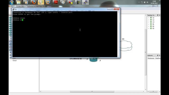Open the colored-balls taskbar application icon

[71, 2]
